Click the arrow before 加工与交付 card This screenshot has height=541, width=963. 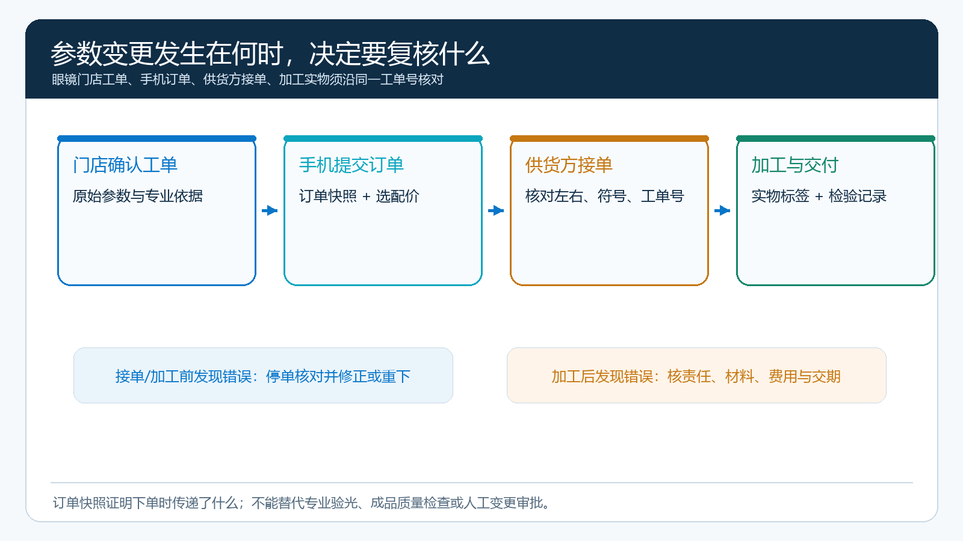pyautogui.click(x=722, y=210)
